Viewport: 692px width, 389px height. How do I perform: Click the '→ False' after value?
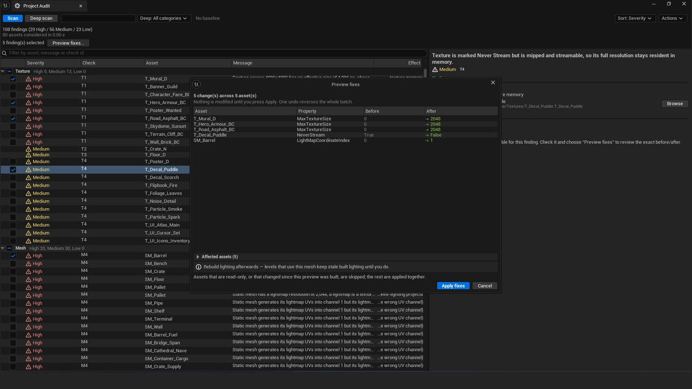click(434, 135)
